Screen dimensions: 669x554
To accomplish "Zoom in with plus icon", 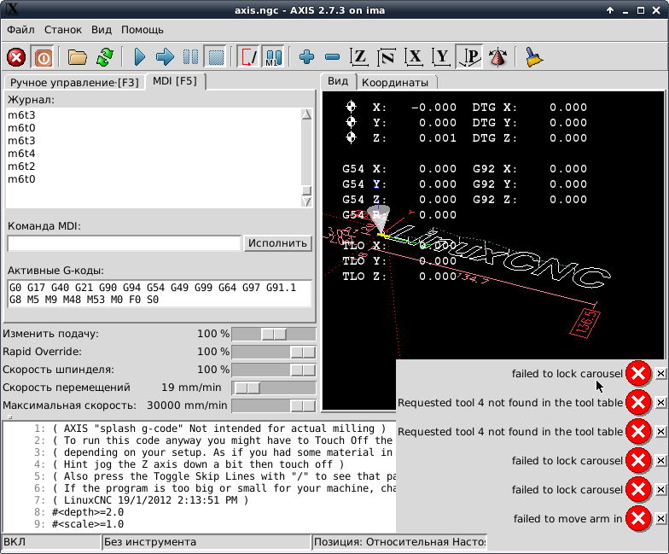I will (x=307, y=57).
